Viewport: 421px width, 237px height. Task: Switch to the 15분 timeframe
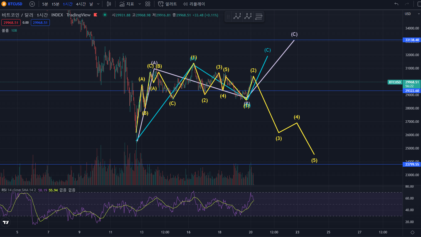click(x=55, y=4)
